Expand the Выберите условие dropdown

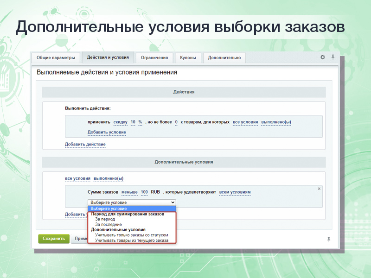click(132, 202)
